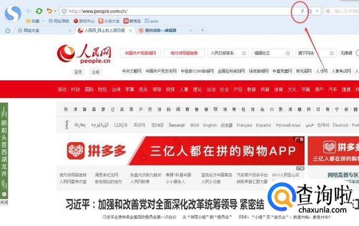
Task: Click the 无障碍 accessibility link
Action: coord(346,53)
